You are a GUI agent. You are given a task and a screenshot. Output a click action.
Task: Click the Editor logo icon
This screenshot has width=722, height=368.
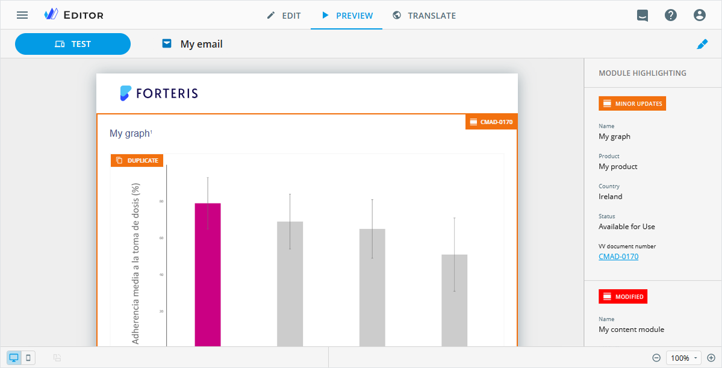coord(51,14)
